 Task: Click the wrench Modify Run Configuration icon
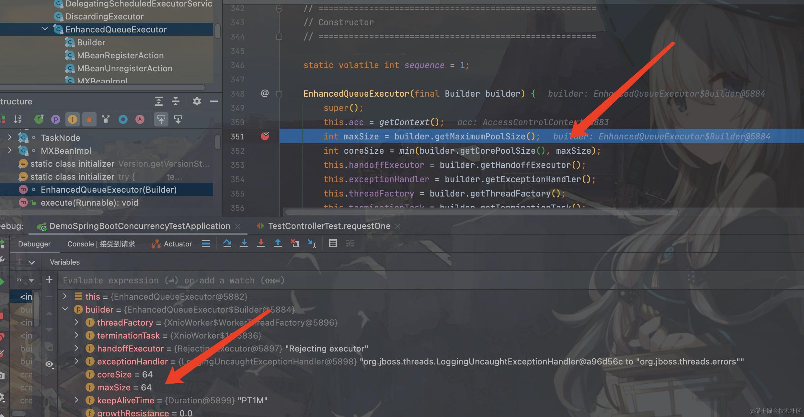2,259
